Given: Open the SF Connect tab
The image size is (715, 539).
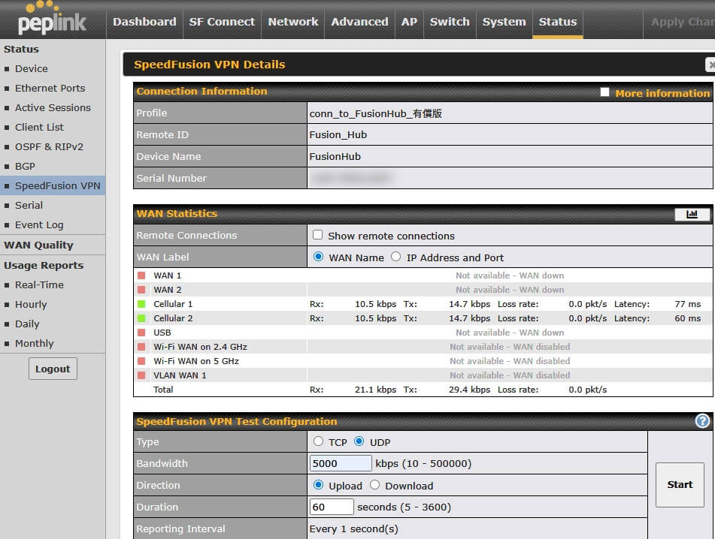Looking at the screenshot, I should [x=221, y=22].
